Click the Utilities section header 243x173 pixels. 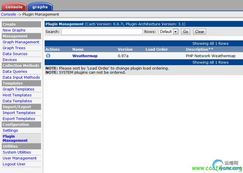[x=21, y=146]
